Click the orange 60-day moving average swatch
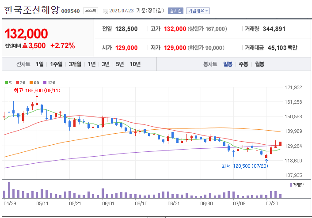The image size is (312, 218). click(31, 83)
